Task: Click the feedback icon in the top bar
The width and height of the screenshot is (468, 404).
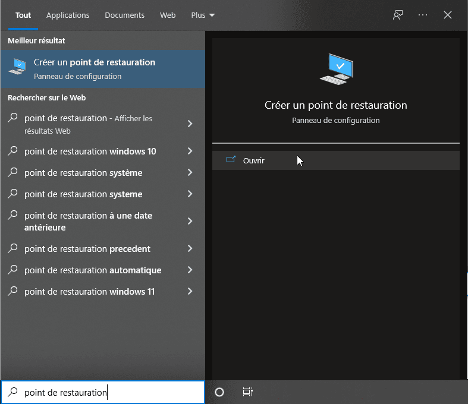Action: point(398,15)
